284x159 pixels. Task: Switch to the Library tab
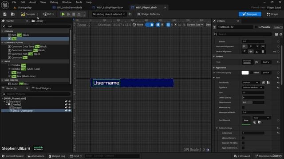37,21
